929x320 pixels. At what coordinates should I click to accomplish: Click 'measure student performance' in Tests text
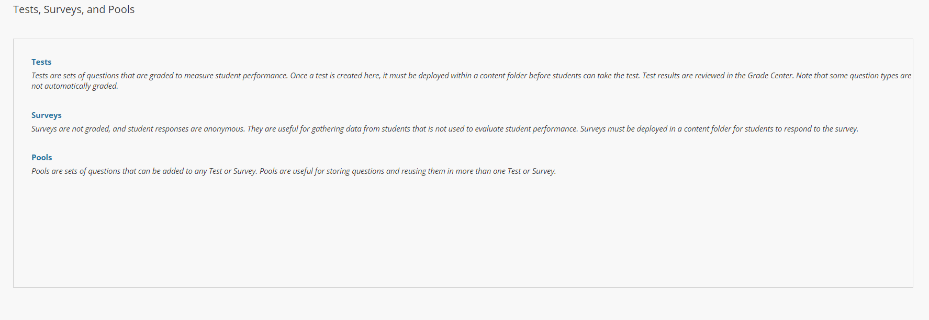coord(236,76)
